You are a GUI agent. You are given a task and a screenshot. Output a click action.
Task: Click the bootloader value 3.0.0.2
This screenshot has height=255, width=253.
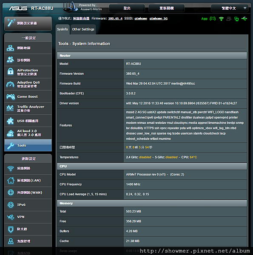pyautogui.click(x=131, y=93)
